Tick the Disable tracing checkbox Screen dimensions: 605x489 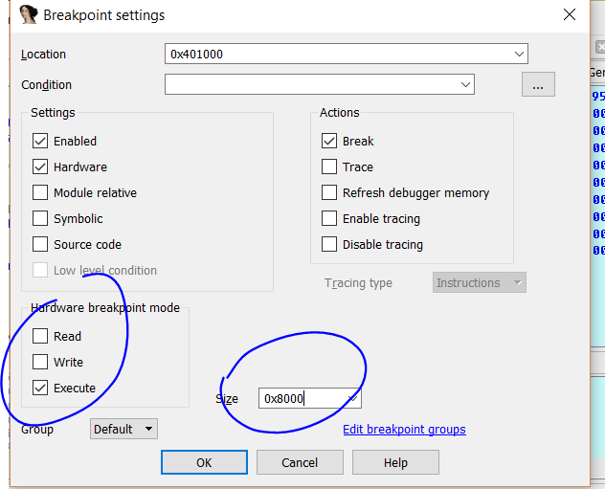tap(329, 244)
